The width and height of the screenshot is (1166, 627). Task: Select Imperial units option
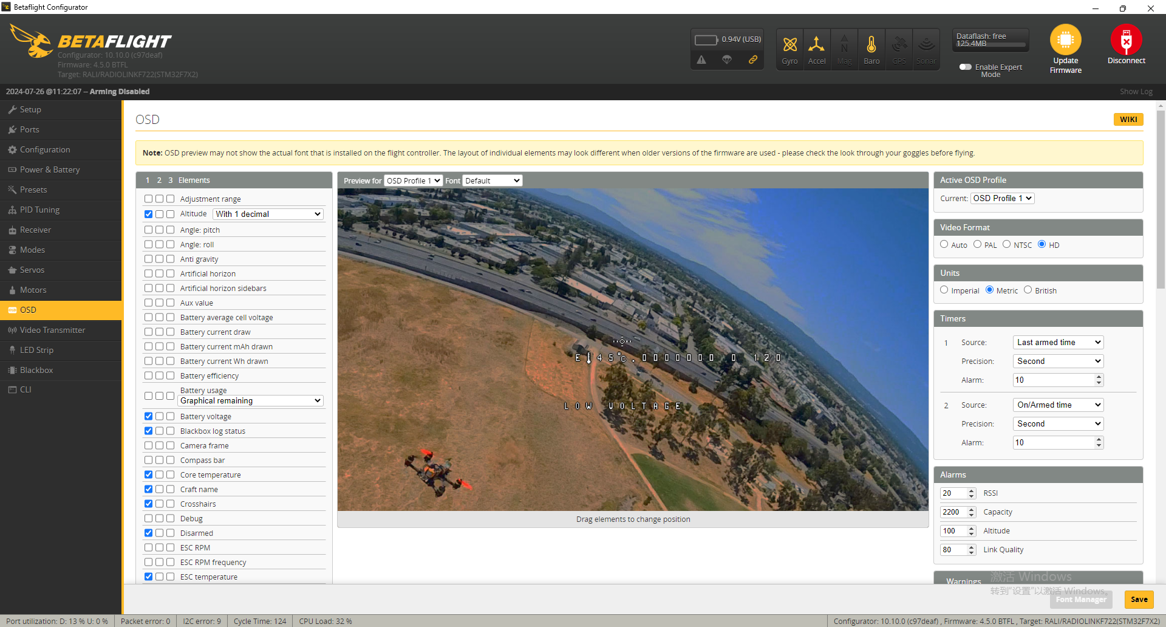[x=944, y=290]
